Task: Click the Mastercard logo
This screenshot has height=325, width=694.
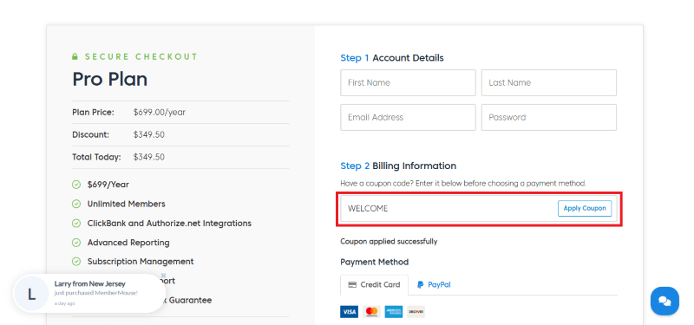Action: (371, 312)
